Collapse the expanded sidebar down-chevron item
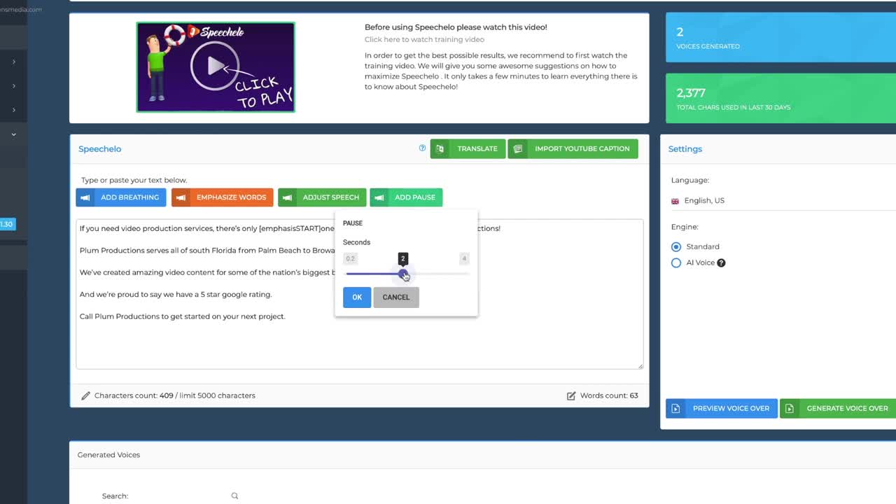Viewport: 896px width, 504px height. 13,134
